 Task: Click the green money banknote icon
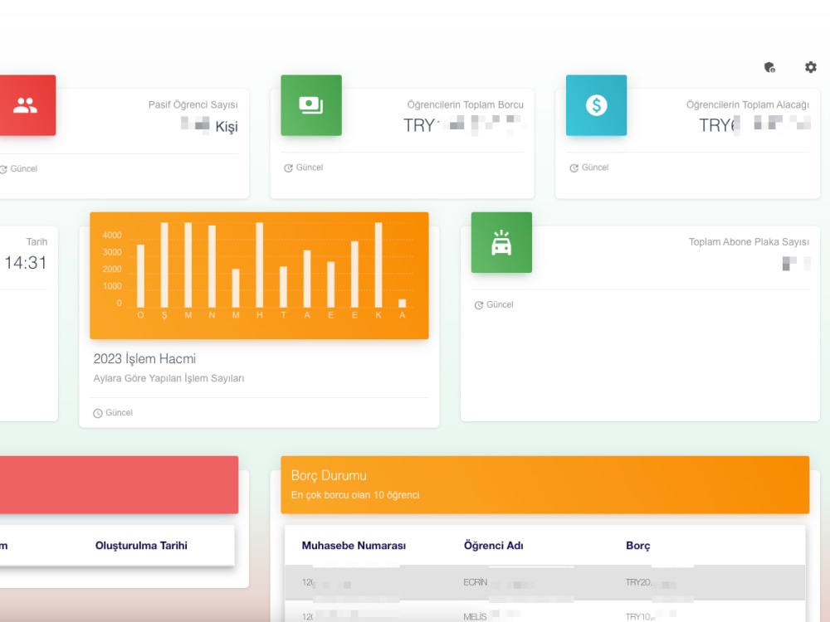click(x=311, y=105)
